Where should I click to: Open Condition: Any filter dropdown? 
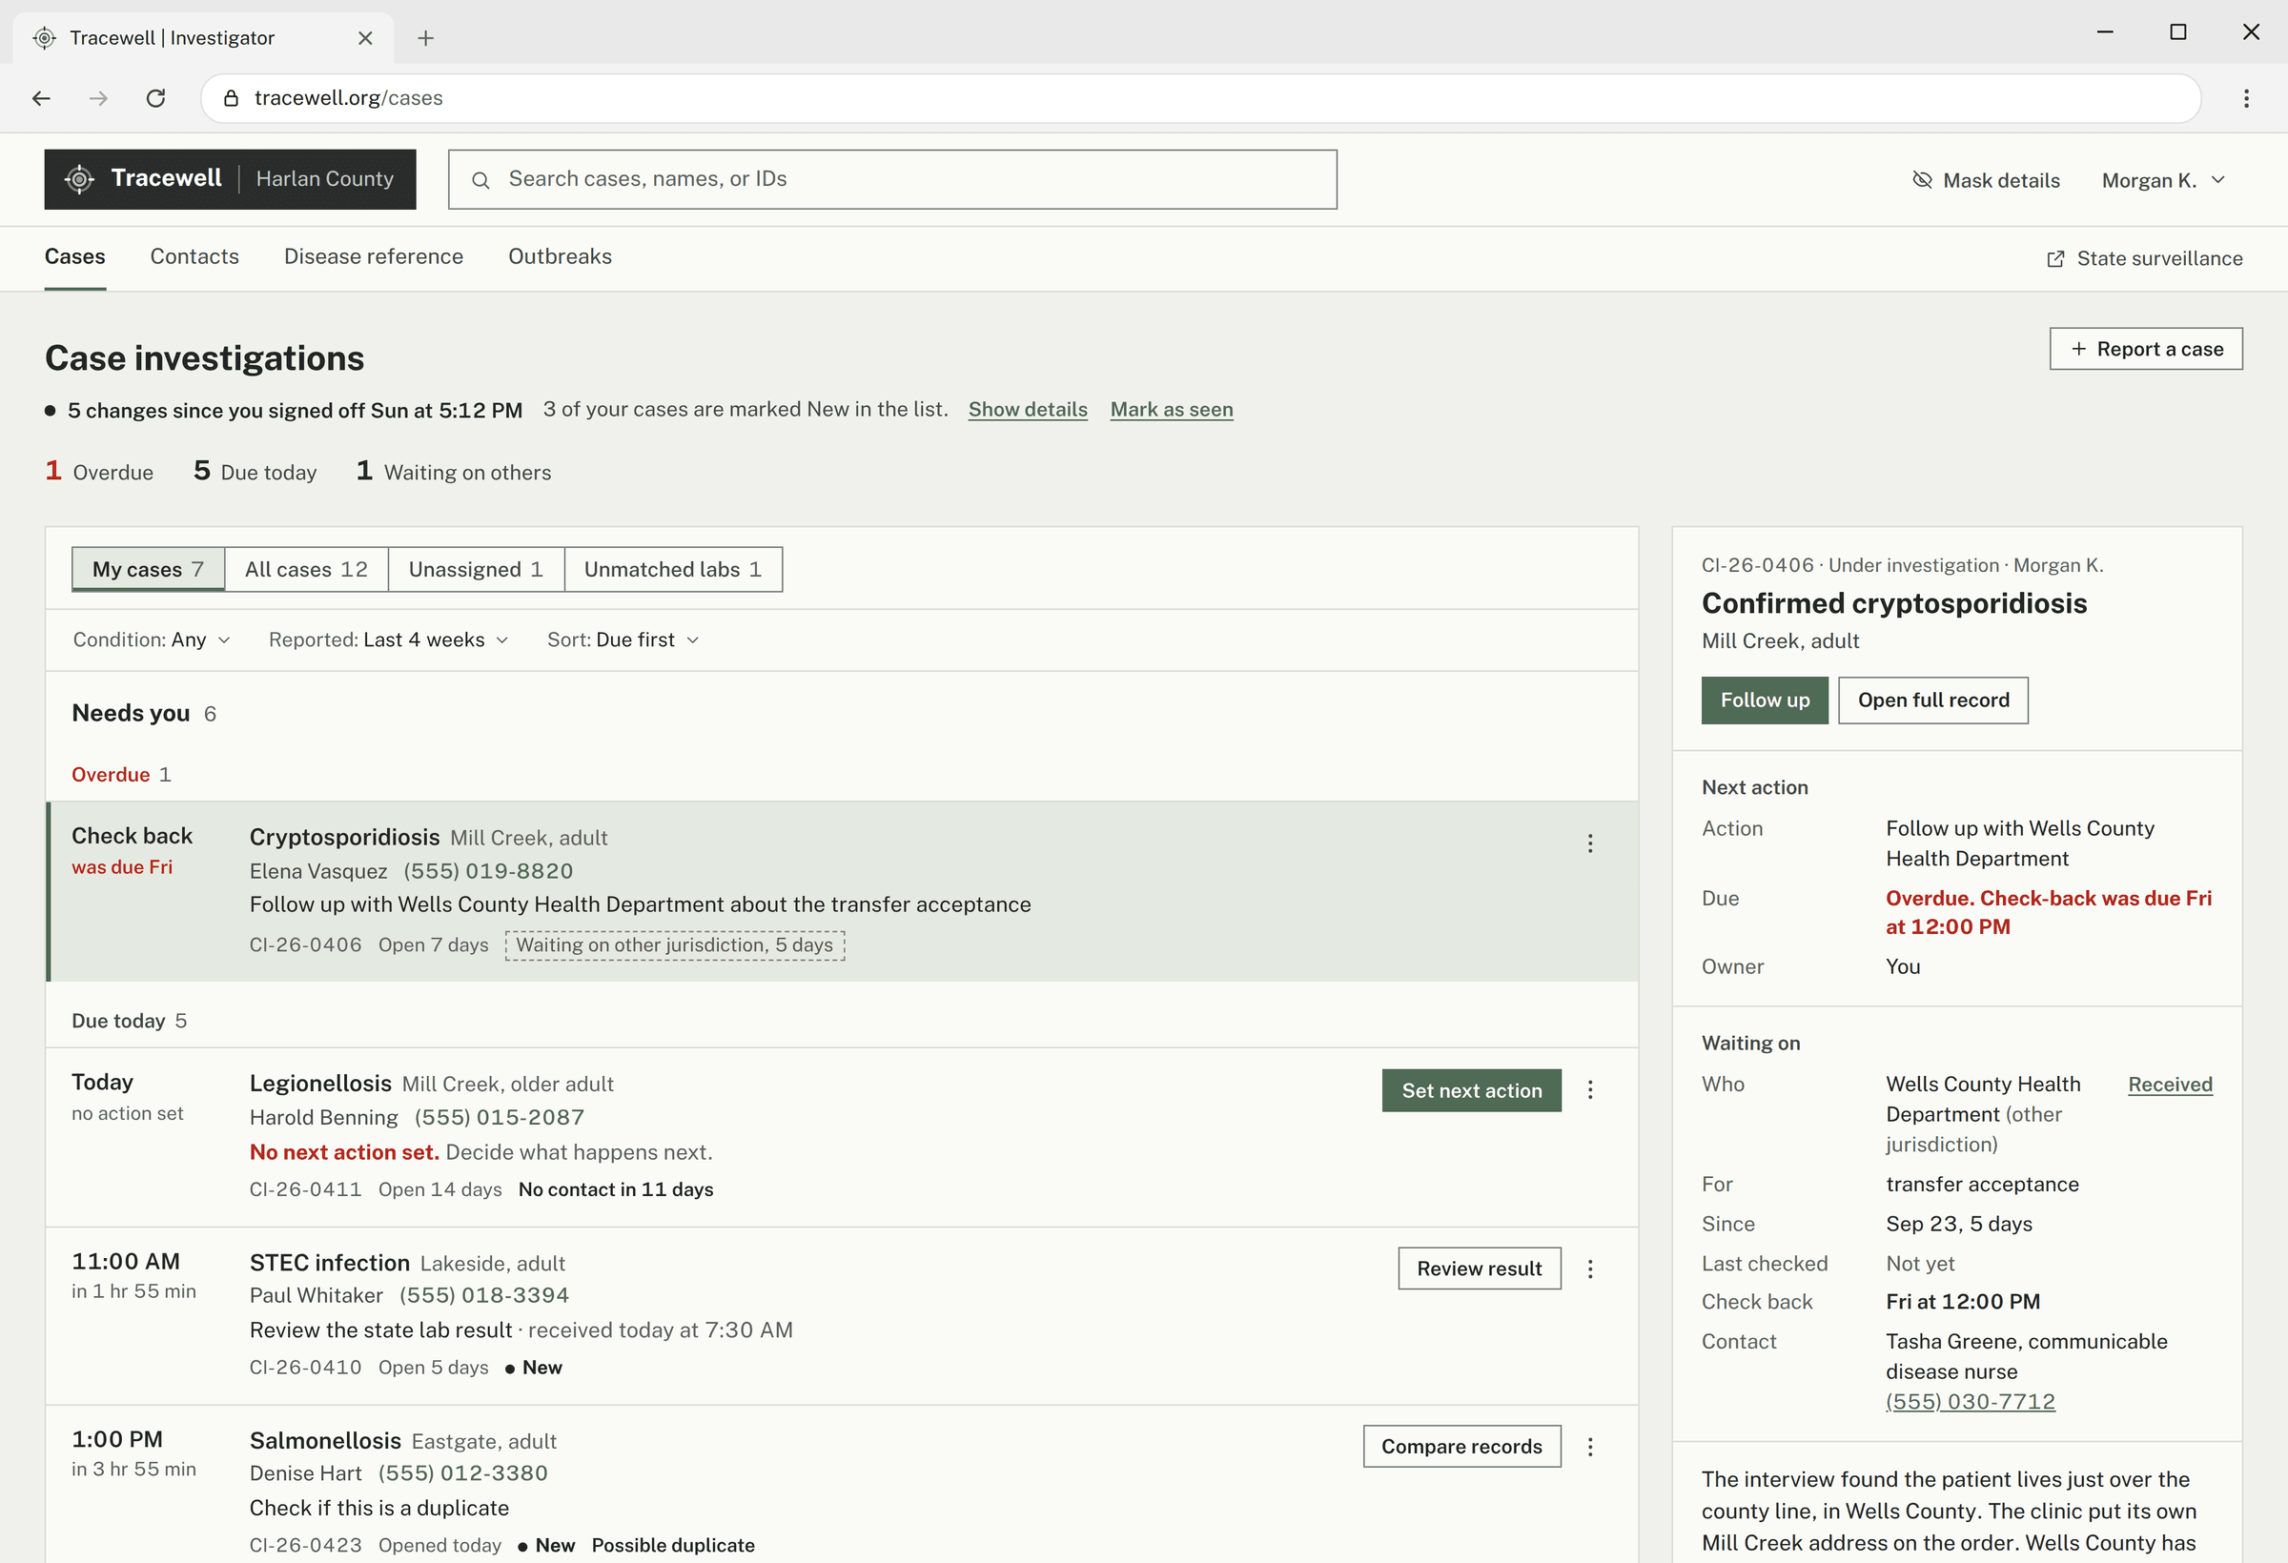pos(152,639)
